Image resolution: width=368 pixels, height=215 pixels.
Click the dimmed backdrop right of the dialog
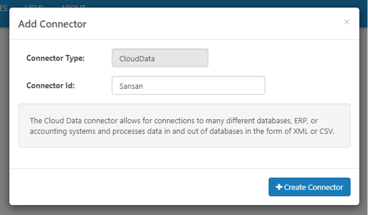point(364,117)
